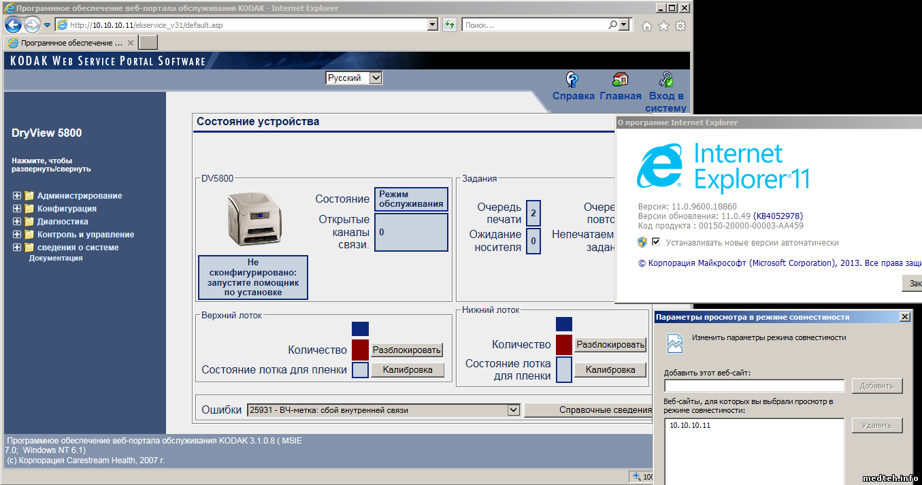Open the Документация link

(55, 258)
